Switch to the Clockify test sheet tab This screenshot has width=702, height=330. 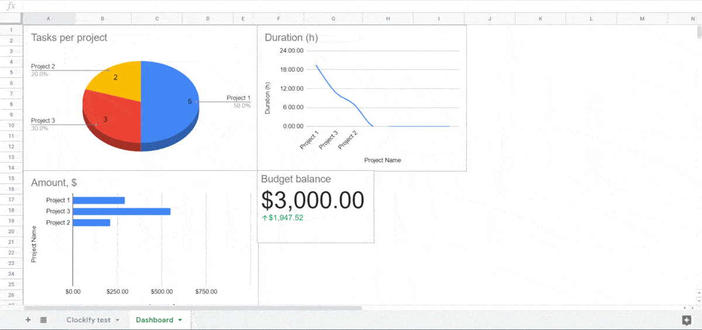(x=88, y=320)
